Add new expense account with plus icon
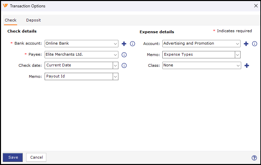The image size is (261, 165). pyautogui.click(x=246, y=44)
